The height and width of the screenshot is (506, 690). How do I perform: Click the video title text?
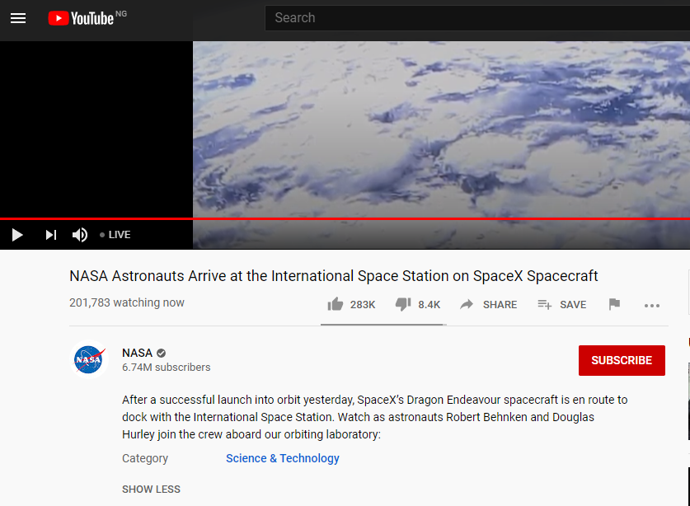(x=334, y=276)
